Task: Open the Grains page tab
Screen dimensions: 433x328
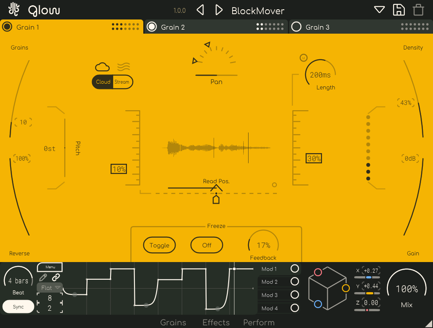Action: [173, 323]
